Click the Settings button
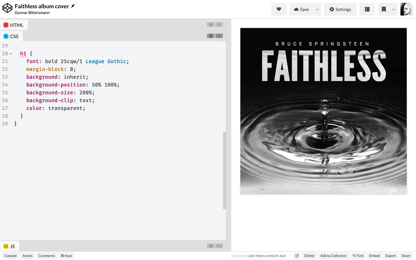 340,9
